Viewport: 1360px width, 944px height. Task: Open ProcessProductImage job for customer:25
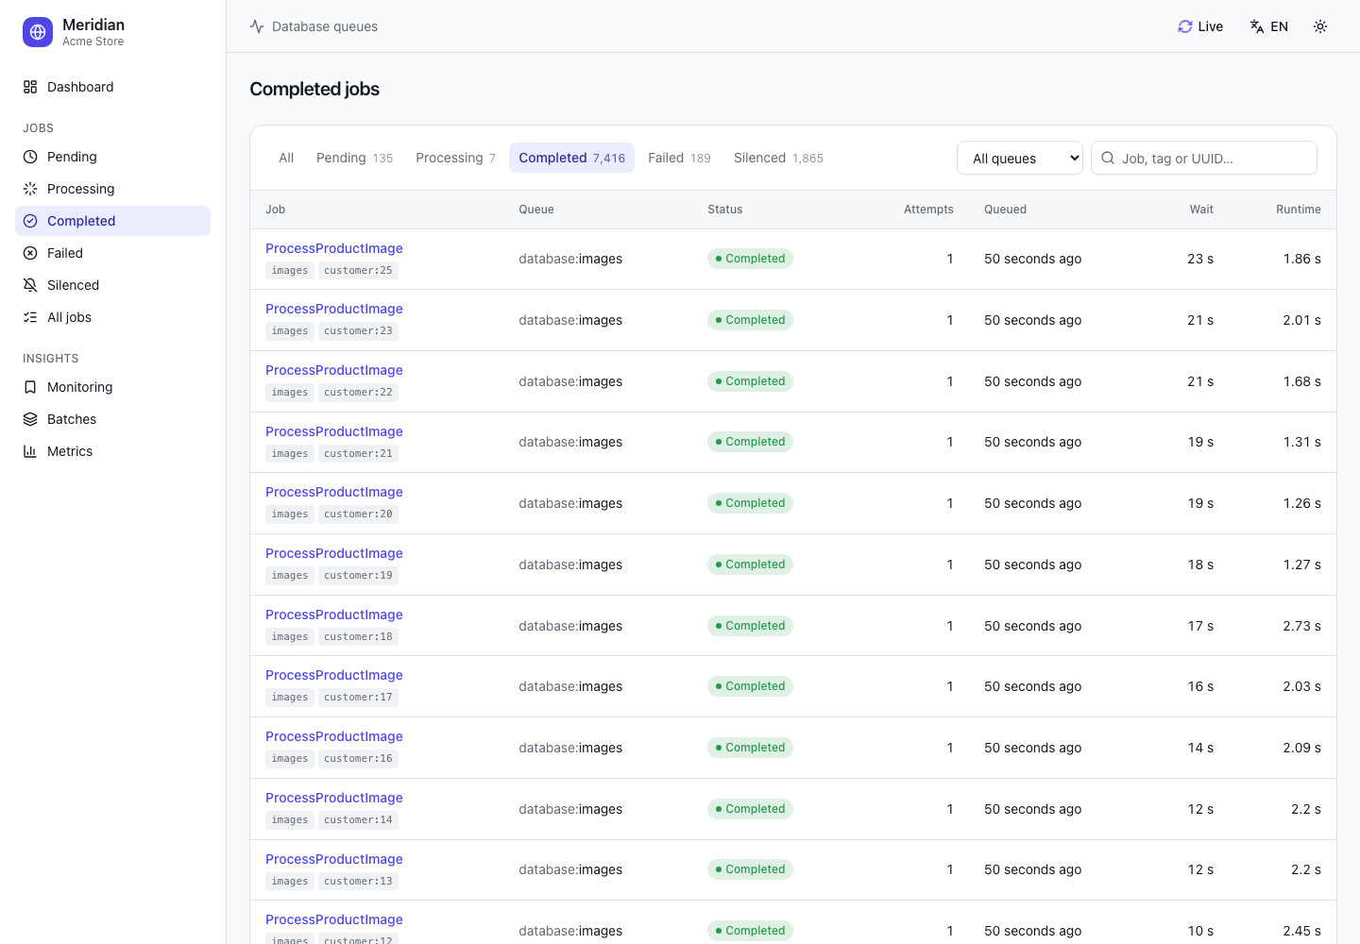tap(334, 248)
